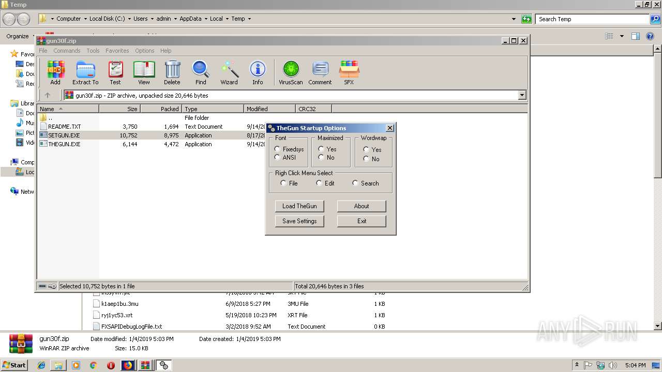Click the Add icon in WinRAR toolbar

pos(55,72)
